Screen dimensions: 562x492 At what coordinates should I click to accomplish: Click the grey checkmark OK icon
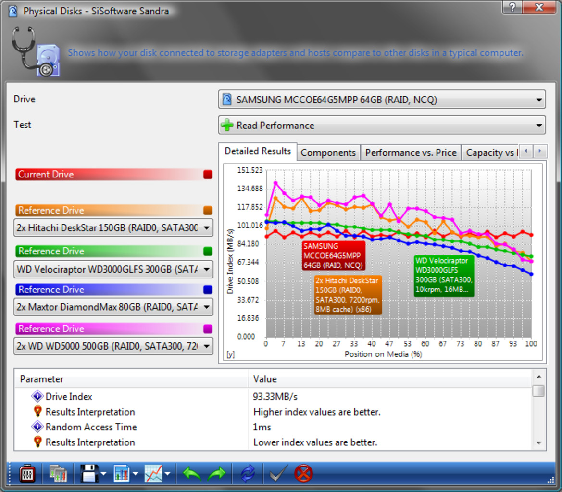(x=278, y=474)
